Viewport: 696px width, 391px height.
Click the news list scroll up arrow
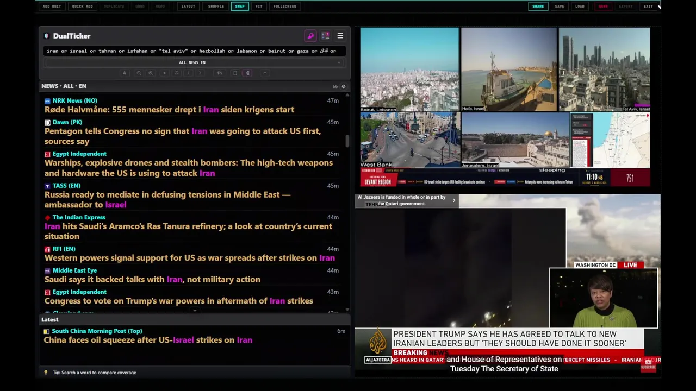coord(347,95)
